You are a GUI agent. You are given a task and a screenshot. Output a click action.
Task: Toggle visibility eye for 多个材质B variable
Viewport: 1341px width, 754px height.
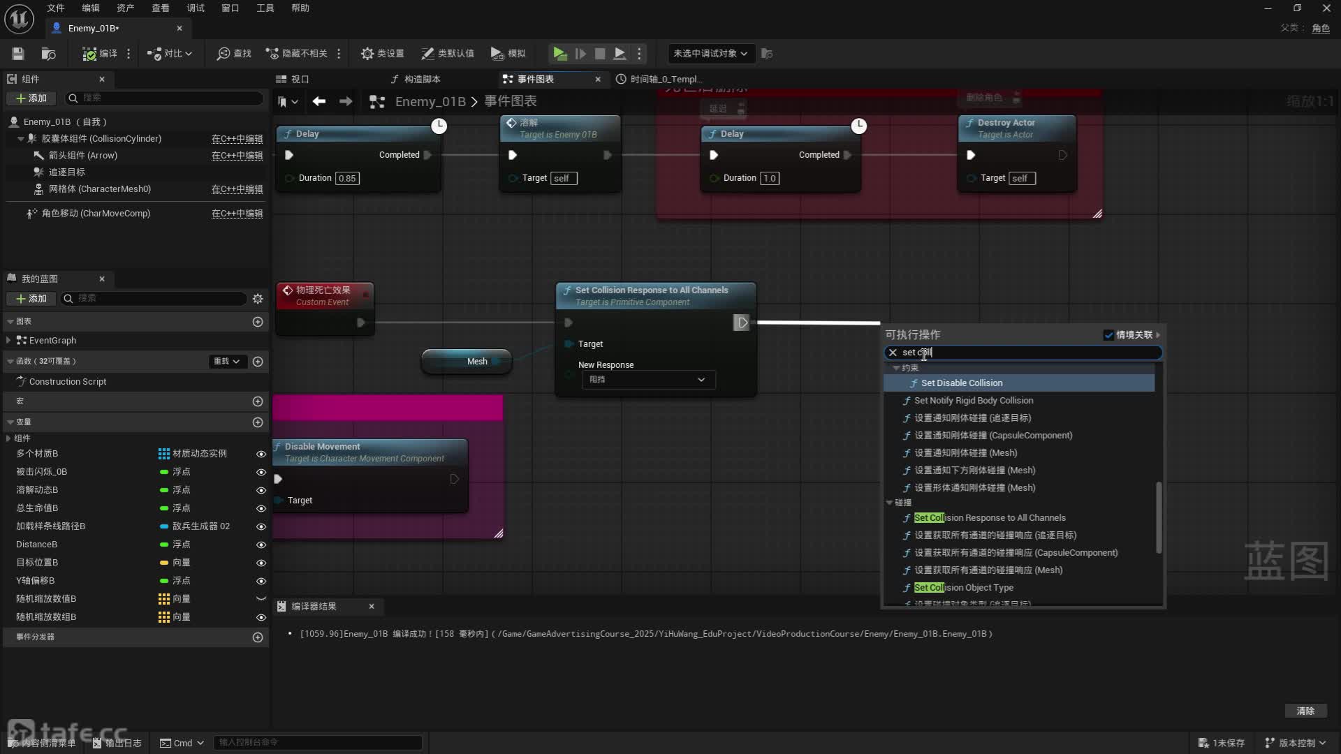point(261,454)
